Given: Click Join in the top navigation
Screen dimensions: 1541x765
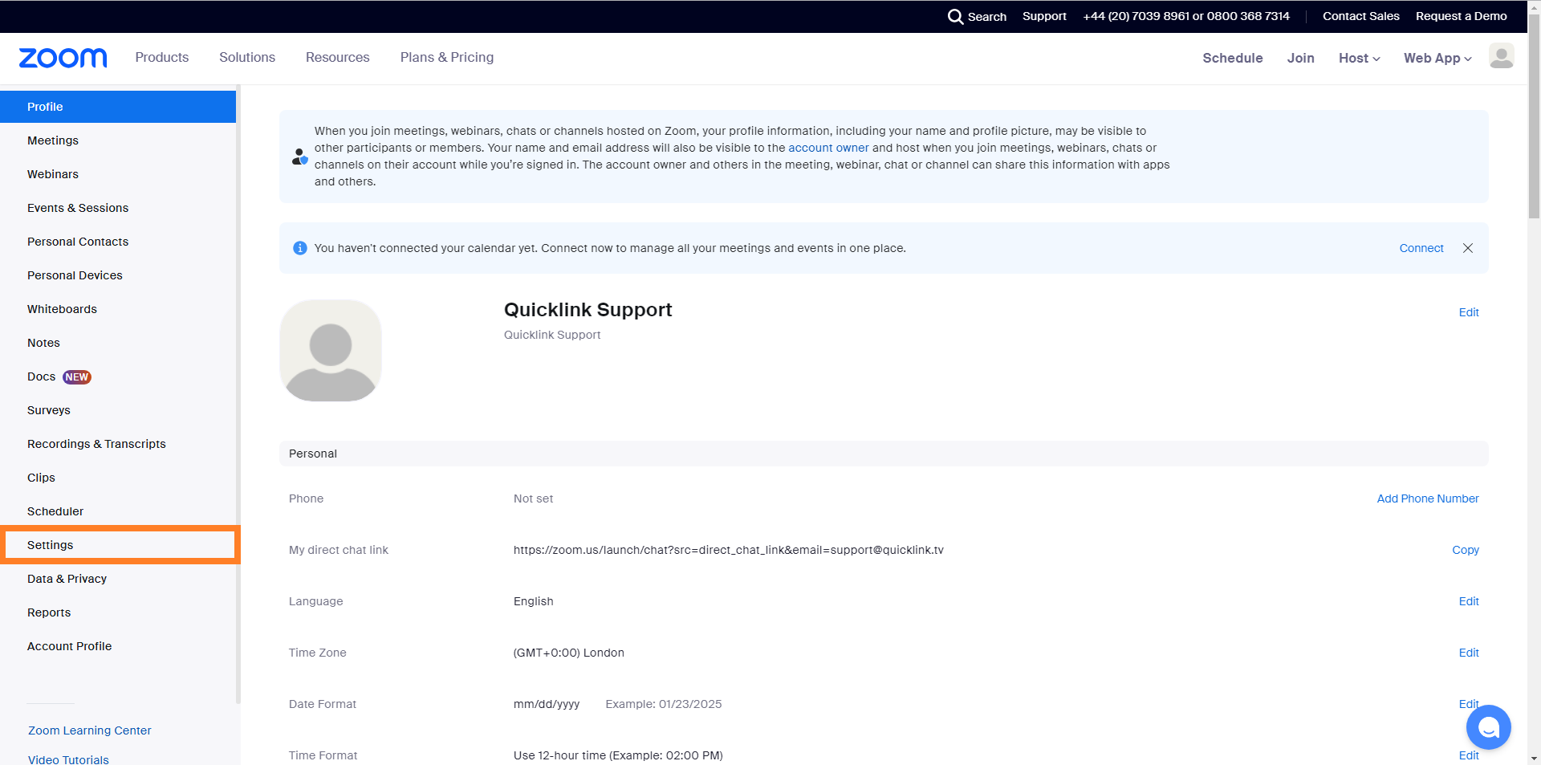Looking at the screenshot, I should coord(1301,58).
